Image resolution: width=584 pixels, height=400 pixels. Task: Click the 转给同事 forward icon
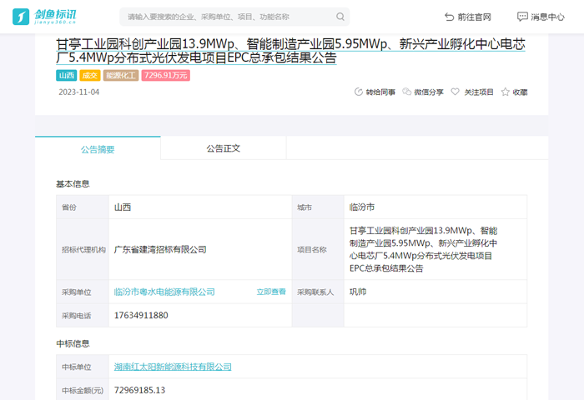358,92
